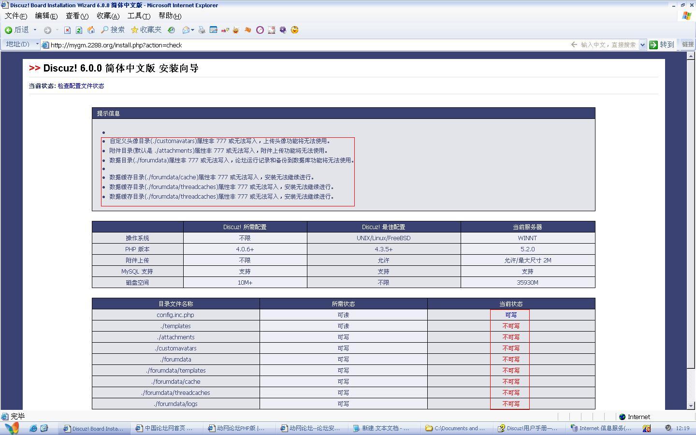Viewport: 696px width, 435px height.
Task: Open the Tools (工具) menu
Action: [x=139, y=16]
